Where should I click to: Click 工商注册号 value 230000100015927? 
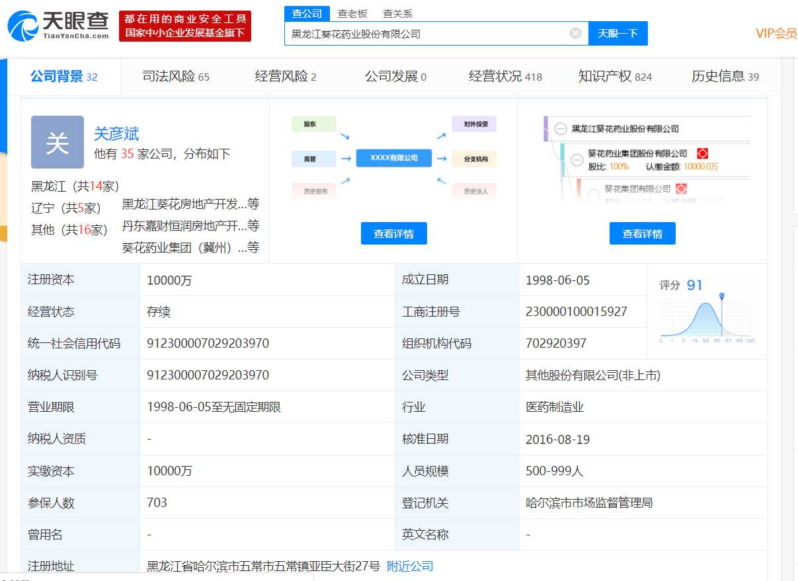pyautogui.click(x=577, y=311)
